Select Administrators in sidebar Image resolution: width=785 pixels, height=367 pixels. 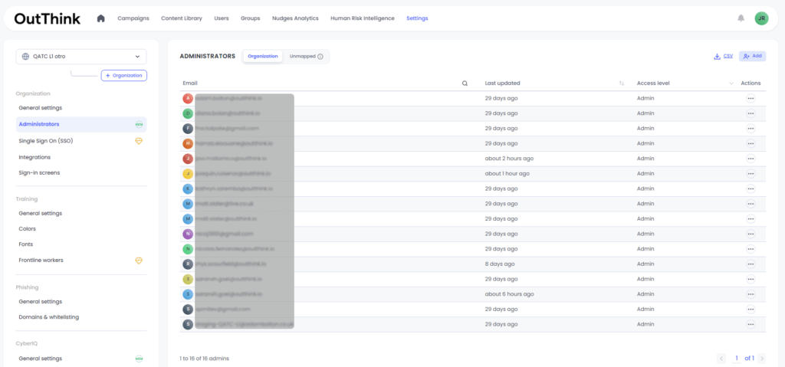[x=81, y=124]
